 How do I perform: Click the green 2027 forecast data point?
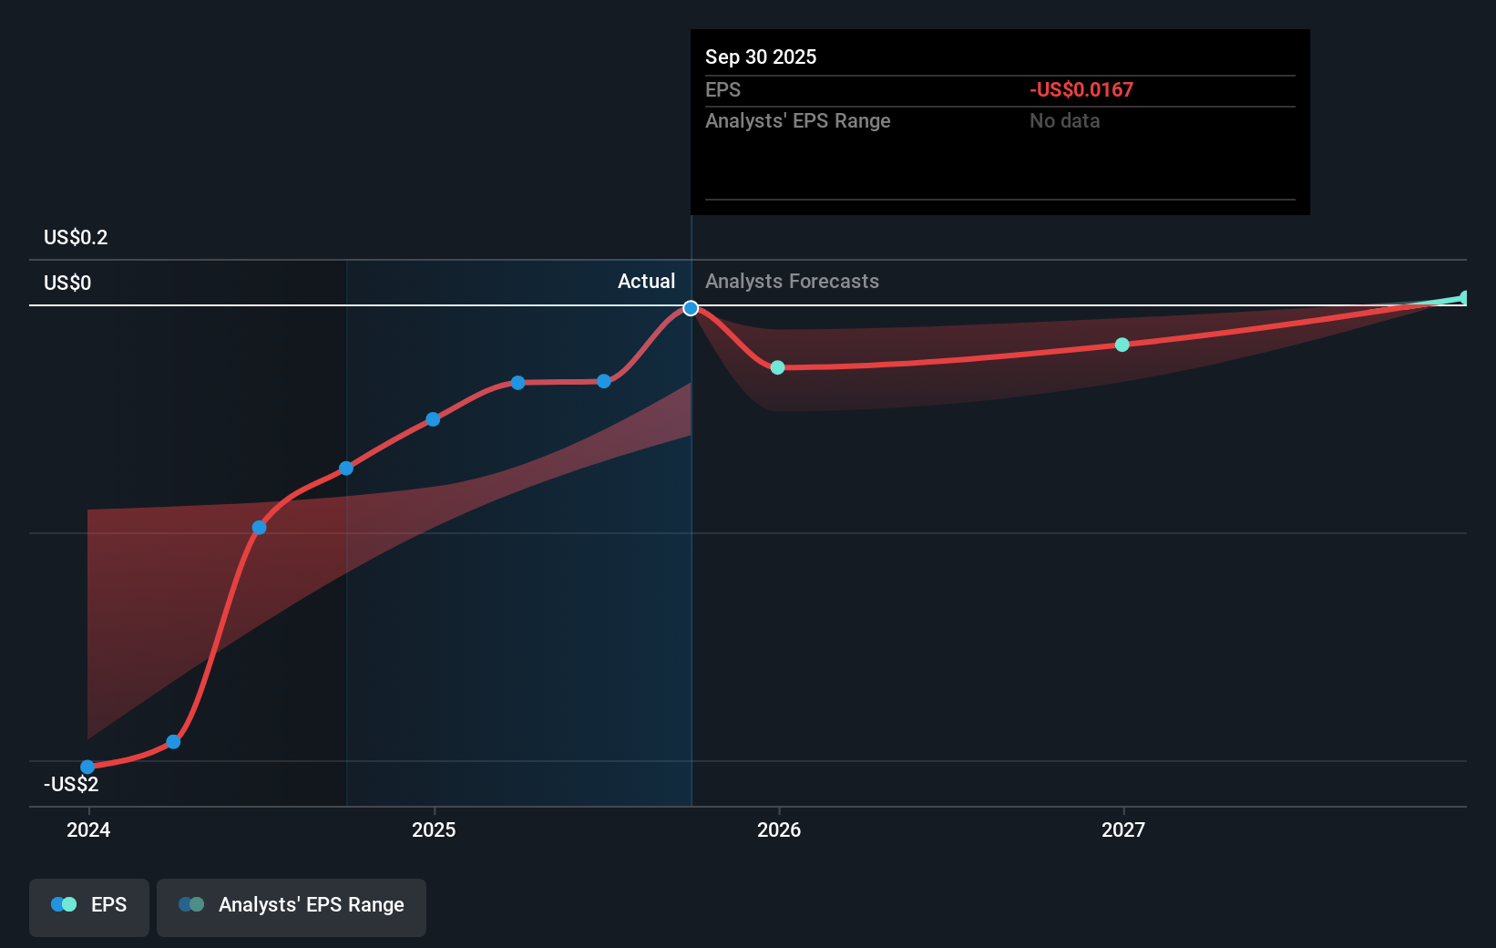click(x=1121, y=344)
